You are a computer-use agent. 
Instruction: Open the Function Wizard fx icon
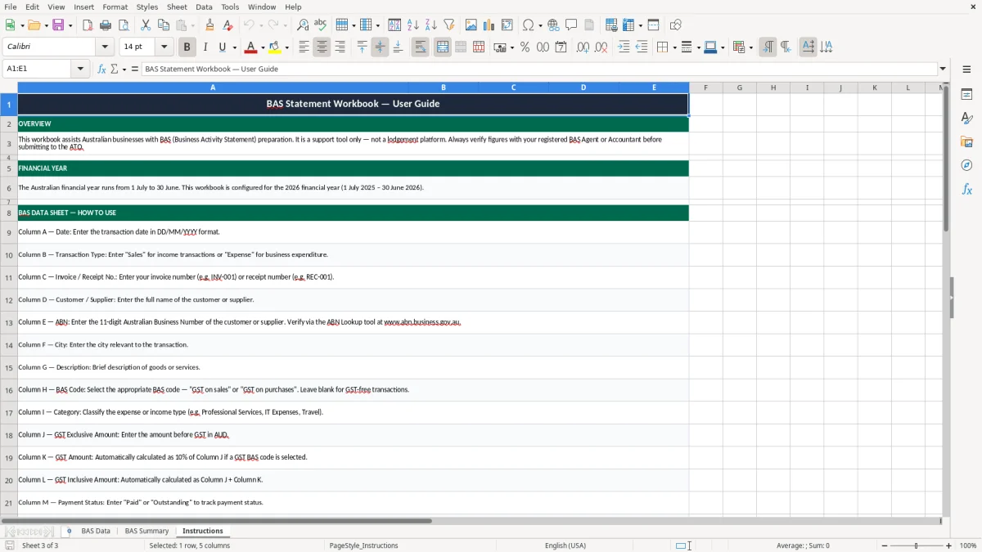(102, 69)
